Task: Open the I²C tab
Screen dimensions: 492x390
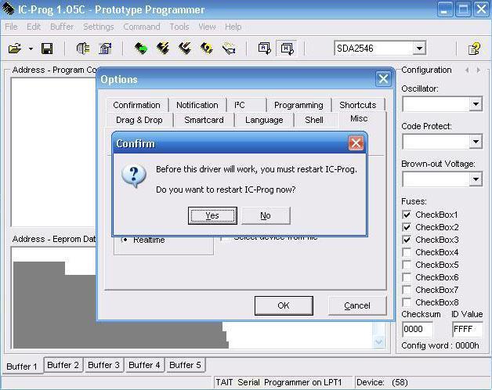Action: click(247, 105)
